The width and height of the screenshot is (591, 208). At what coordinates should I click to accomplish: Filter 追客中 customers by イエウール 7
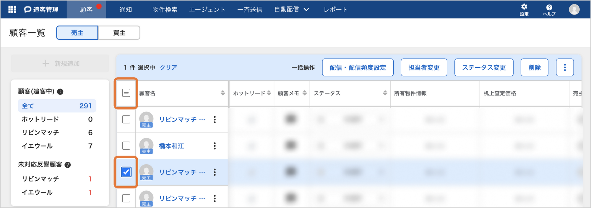coord(57,146)
